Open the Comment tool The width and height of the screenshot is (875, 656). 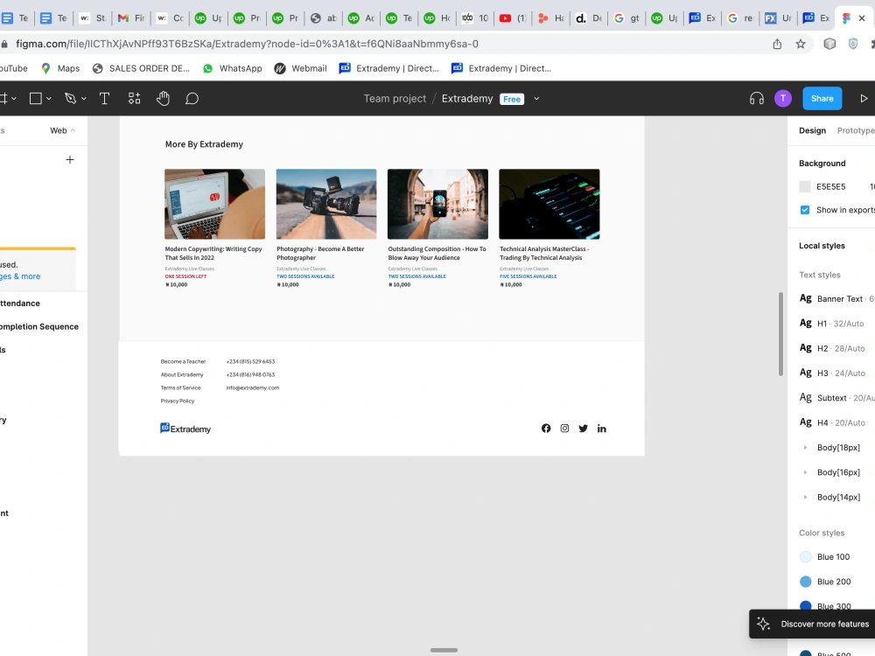click(192, 98)
